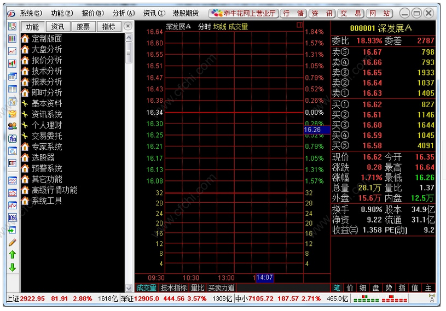Click the pencil drawing tool icon
This screenshot has height=311, width=446.
pyautogui.click(x=12, y=243)
